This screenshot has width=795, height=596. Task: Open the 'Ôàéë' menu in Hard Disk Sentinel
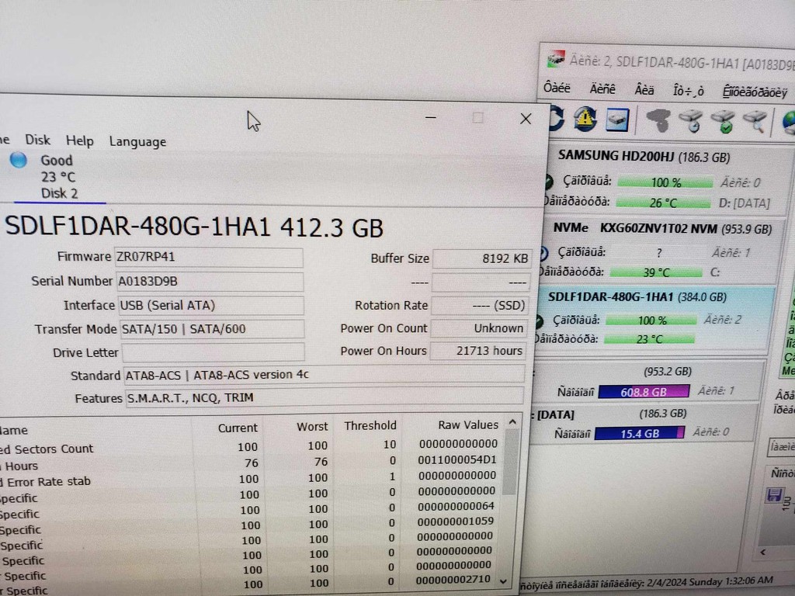click(557, 88)
